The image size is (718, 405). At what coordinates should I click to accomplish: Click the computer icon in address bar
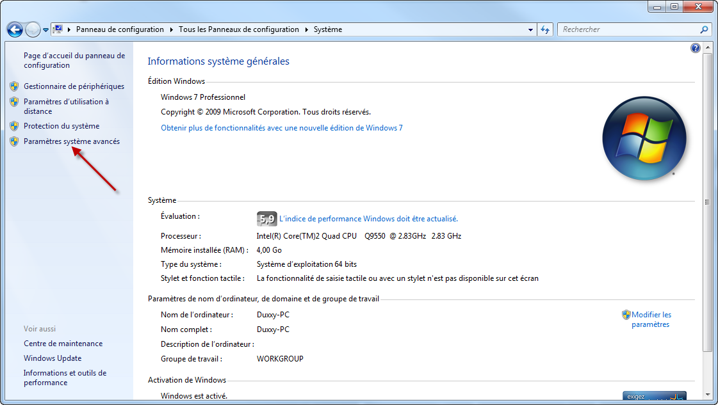[58, 29]
